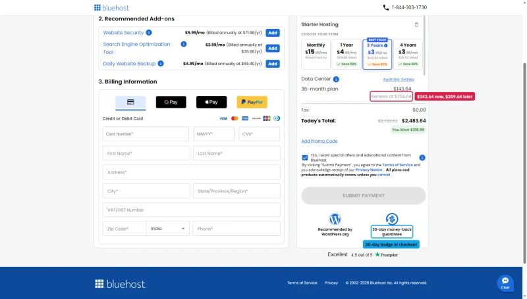The height and width of the screenshot is (299, 527).
Task: Open the Chat bubble widget
Action: (x=505, y=283)
